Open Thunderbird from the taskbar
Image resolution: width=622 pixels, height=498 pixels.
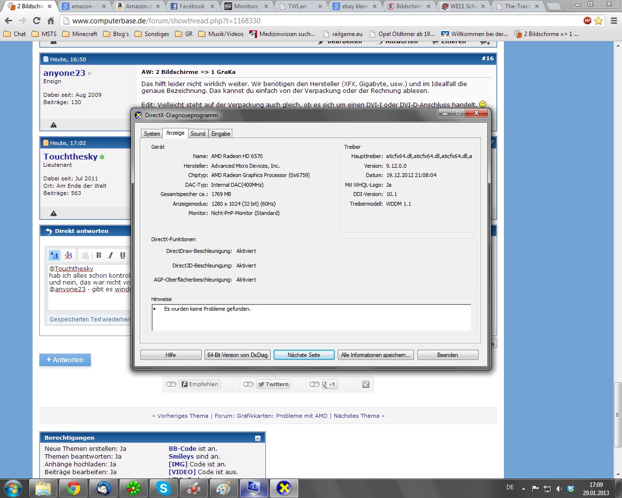click(x=104, y=488)
